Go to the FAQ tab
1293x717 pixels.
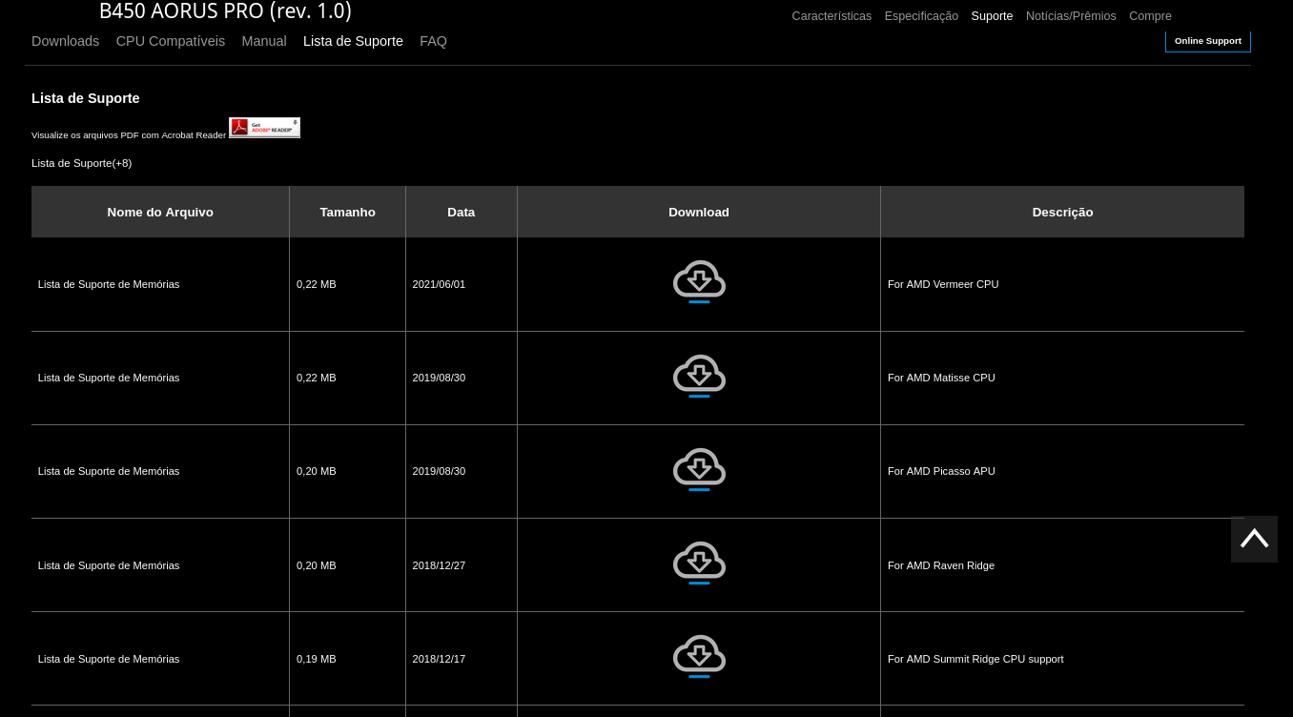click(x=433, y=41)
